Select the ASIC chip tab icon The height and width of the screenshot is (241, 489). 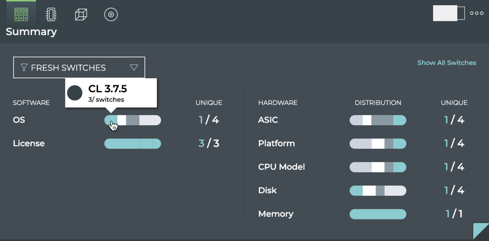tap(51, 14)
